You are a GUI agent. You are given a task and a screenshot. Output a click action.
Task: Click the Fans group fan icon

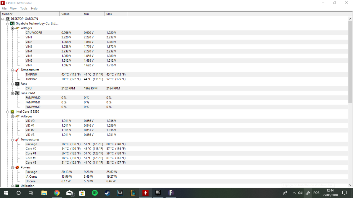[17, 84]
